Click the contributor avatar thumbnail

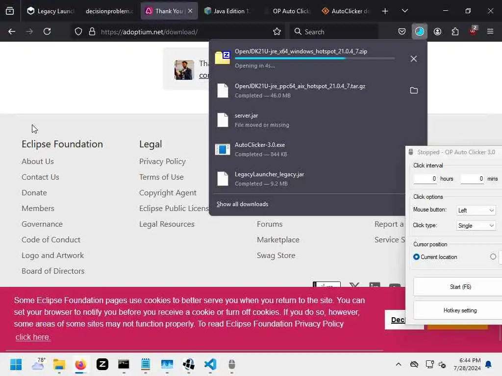pyautogui.click(x=184, y=70)
